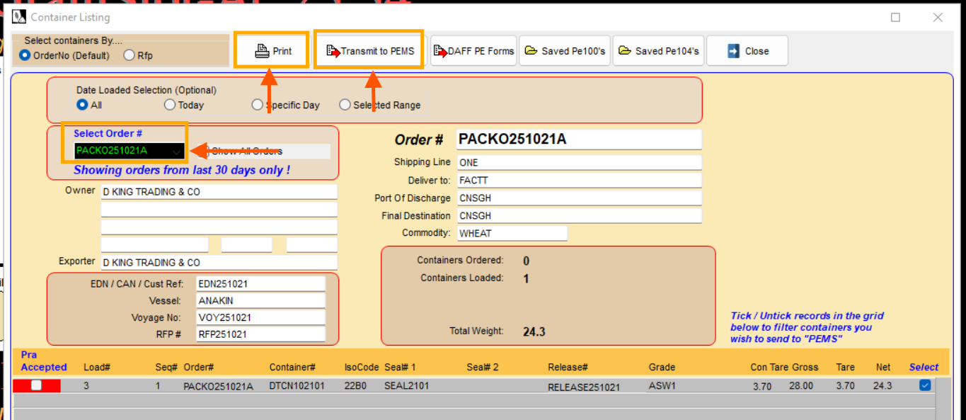966x420 pixels.
Task: Click the Saved Pe104's folder icon
Action: coord(624,51)
